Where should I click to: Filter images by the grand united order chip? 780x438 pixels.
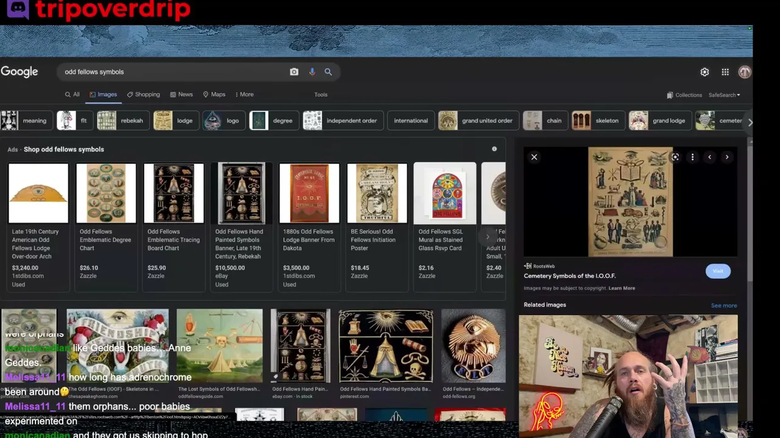point(478,120)
